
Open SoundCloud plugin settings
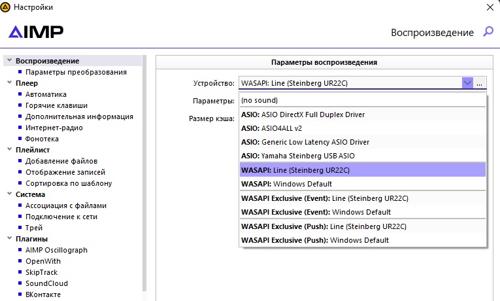click(46, 283)
